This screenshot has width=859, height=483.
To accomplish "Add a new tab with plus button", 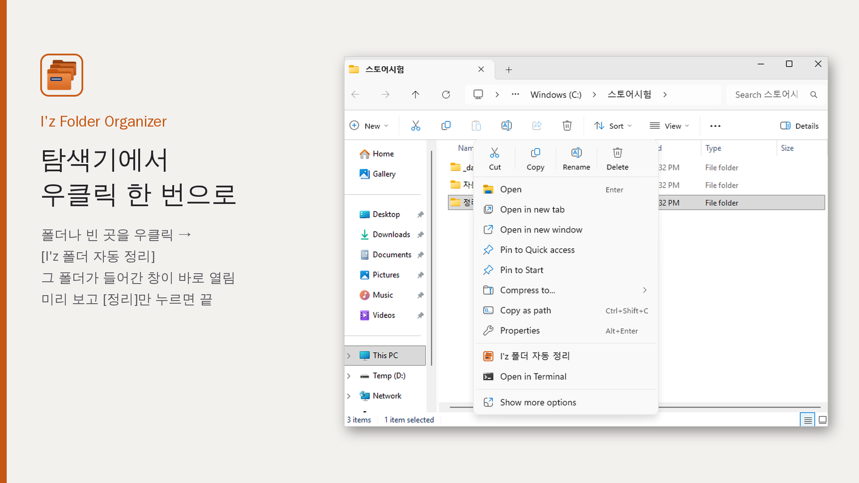I will click(x=509, y=69).
